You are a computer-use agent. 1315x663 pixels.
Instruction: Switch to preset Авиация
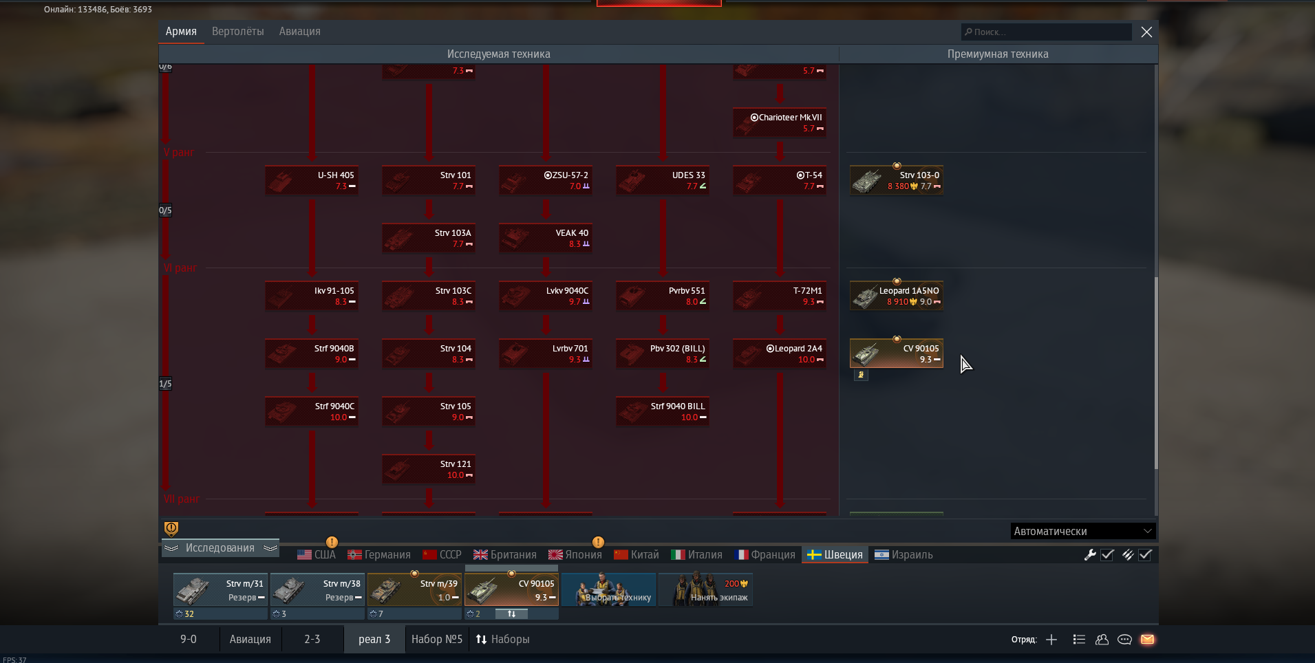(x=250, y=639)
